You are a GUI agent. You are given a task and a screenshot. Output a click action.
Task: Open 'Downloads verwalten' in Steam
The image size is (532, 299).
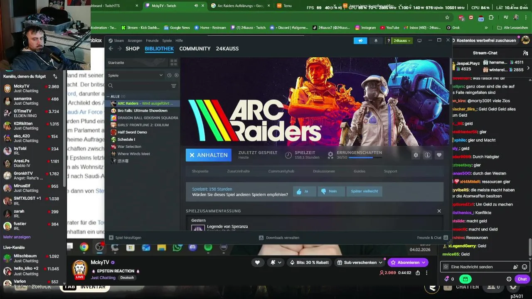click(x=279, y=238)
